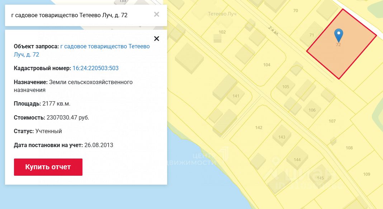Select plot 142 on the map
The height and width of the screenshot is (209, 383).
259,127
